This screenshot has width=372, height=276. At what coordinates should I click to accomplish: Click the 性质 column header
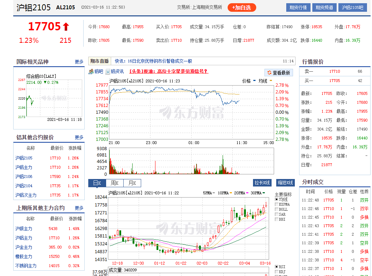pyautogui.click(x=364, y=191)
